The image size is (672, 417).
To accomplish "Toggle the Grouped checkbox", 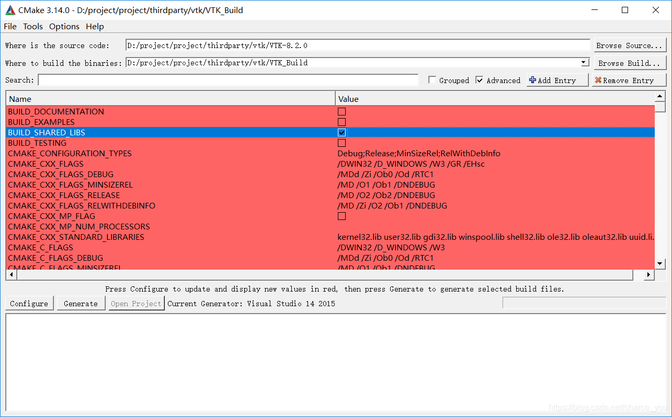I will pos(432,80).
